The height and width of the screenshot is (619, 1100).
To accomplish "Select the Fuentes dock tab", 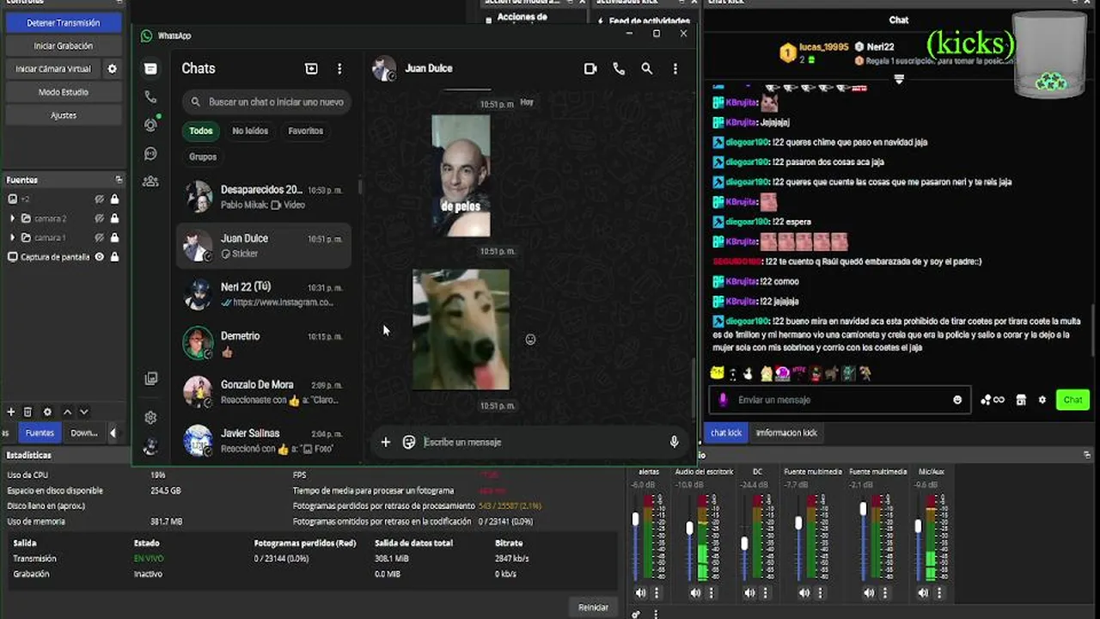I will coord(40,433).
